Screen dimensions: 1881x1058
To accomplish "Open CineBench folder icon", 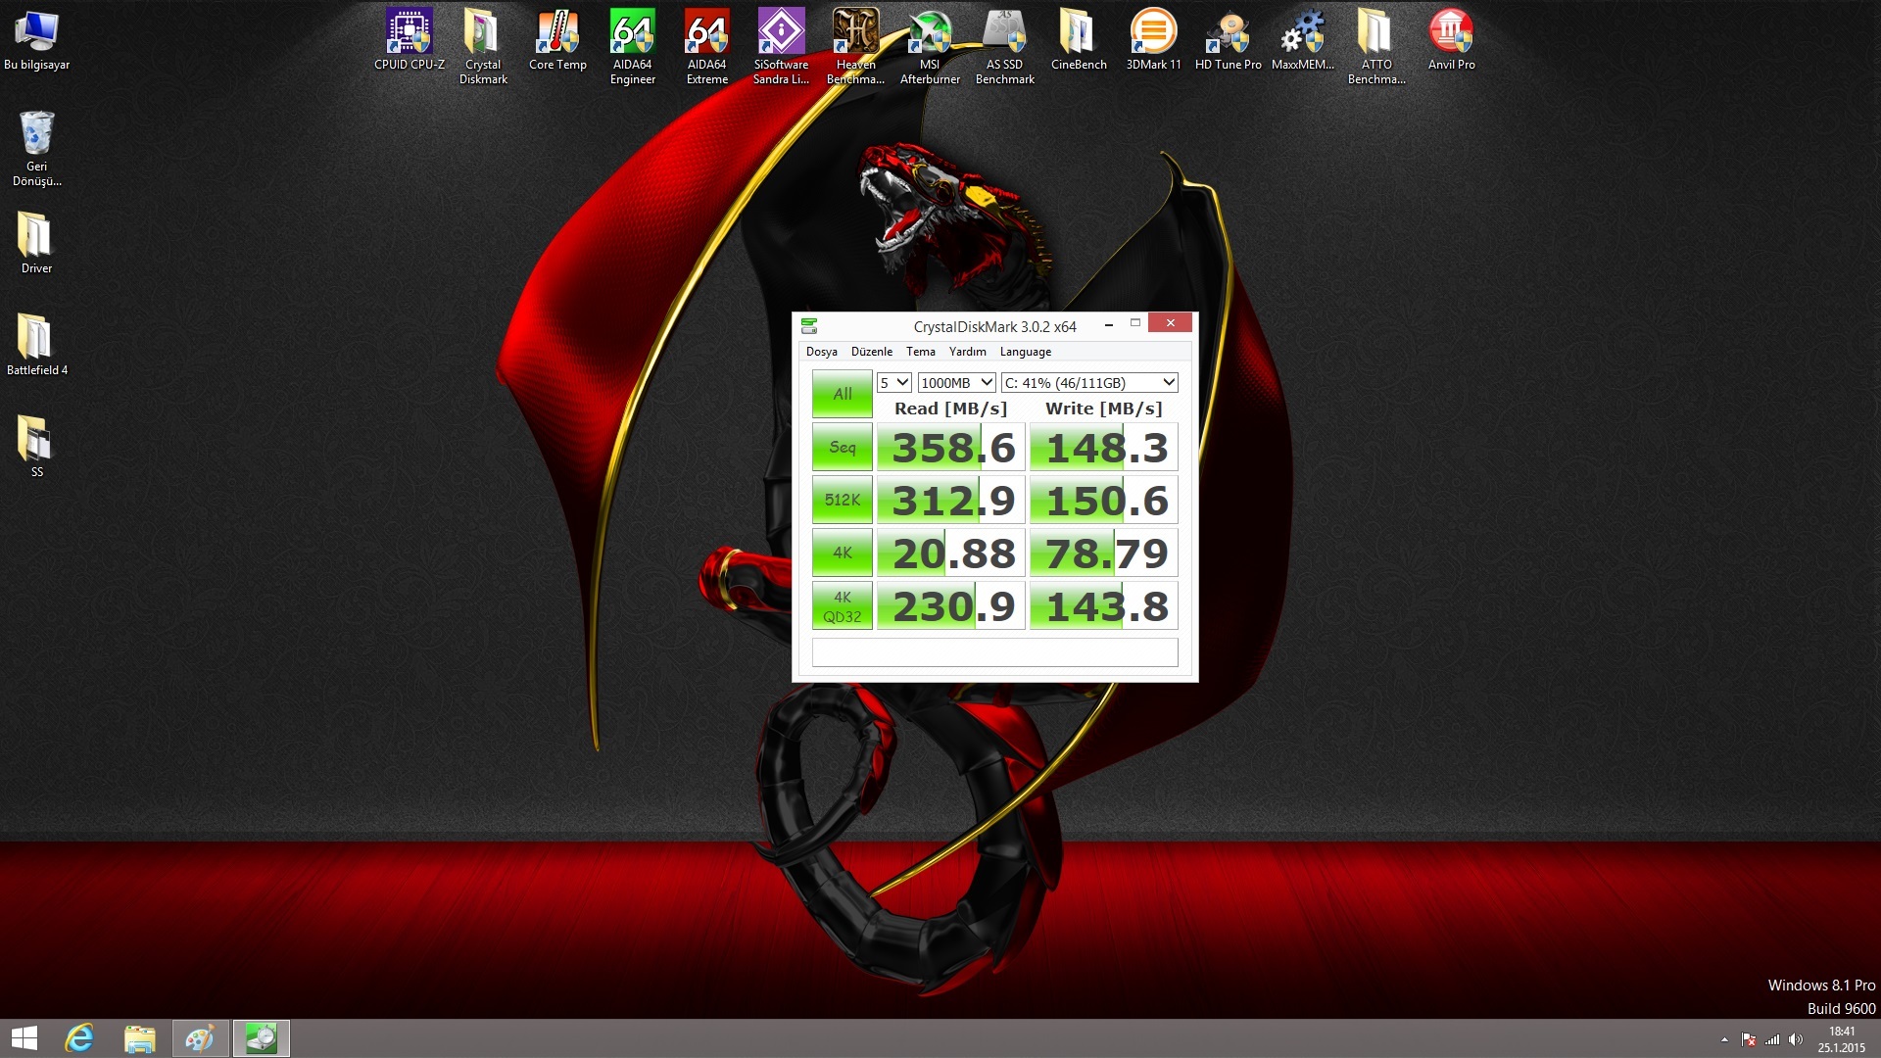I will [1079, 40].
